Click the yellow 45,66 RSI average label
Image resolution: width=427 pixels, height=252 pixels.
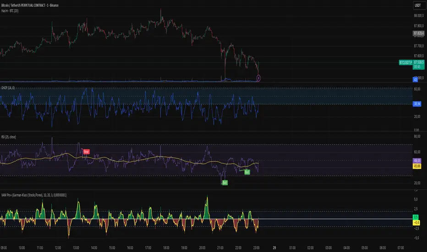click(x=417, y=166)
